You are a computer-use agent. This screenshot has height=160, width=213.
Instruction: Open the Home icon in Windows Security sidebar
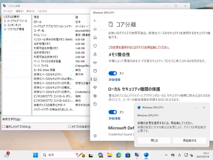point(95,37)
